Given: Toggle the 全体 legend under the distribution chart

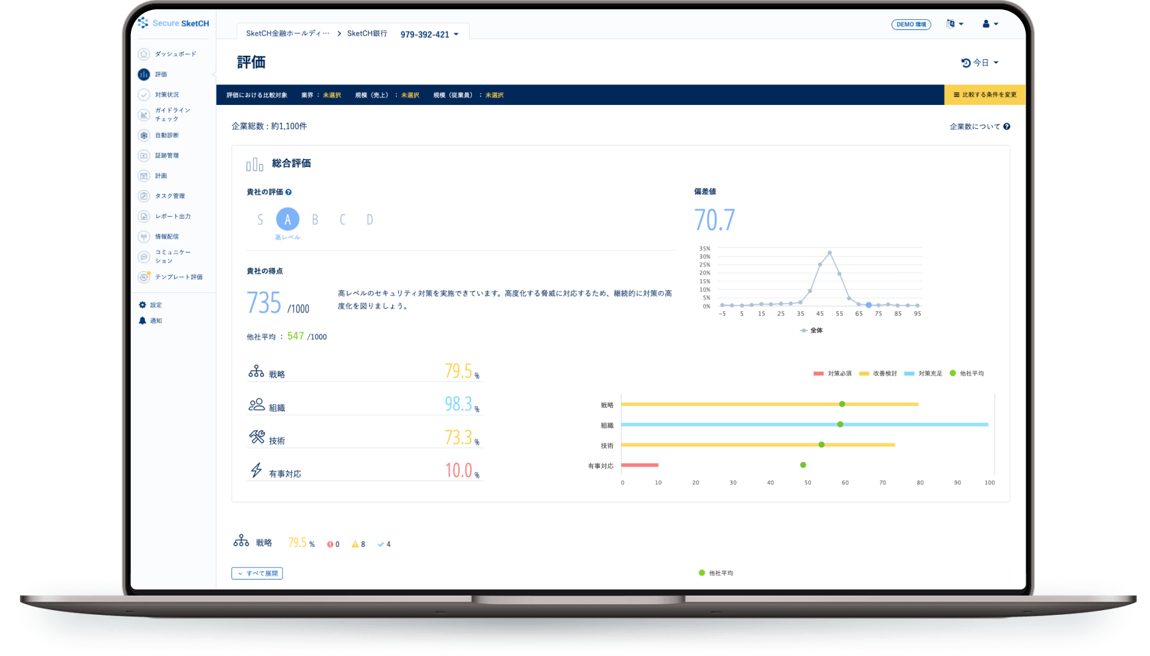Looking at the screenshot, I should 811,330.
